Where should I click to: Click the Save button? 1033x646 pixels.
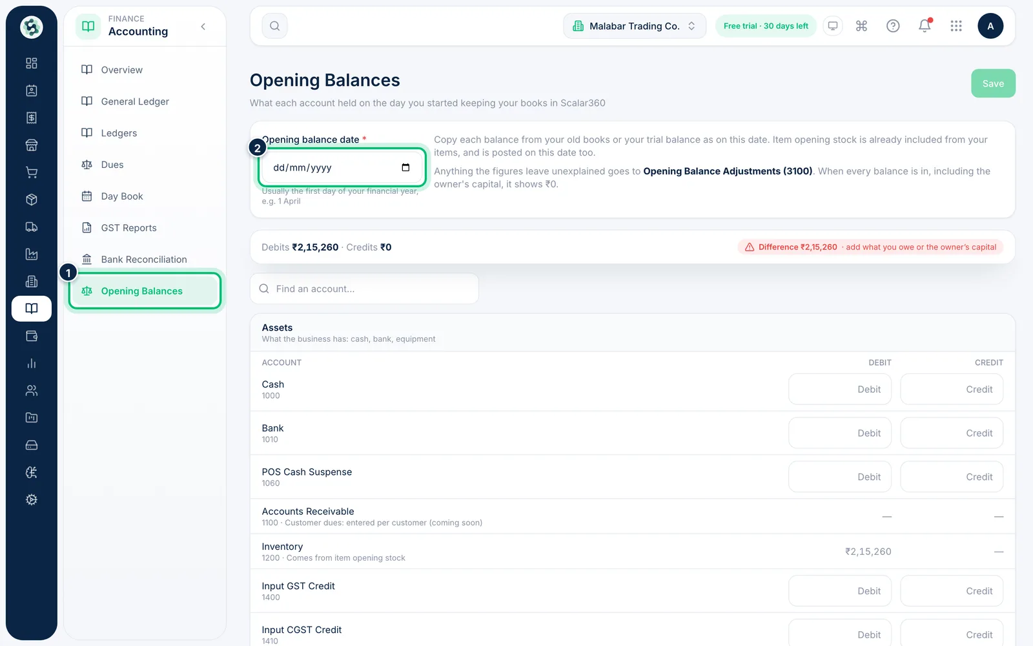click(x=993, y=83)
